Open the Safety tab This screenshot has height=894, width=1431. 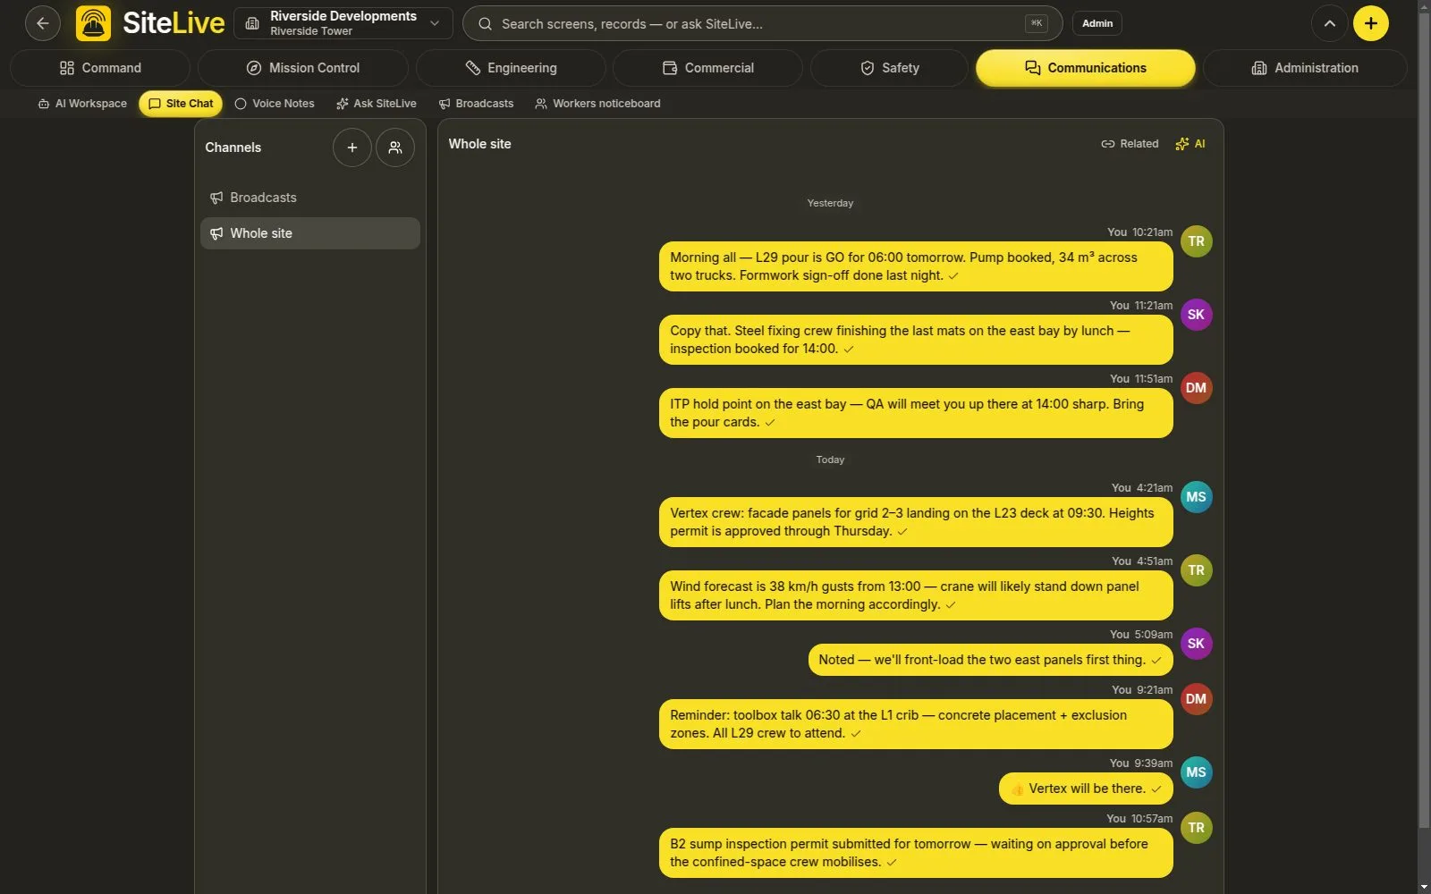pos(889,68)
